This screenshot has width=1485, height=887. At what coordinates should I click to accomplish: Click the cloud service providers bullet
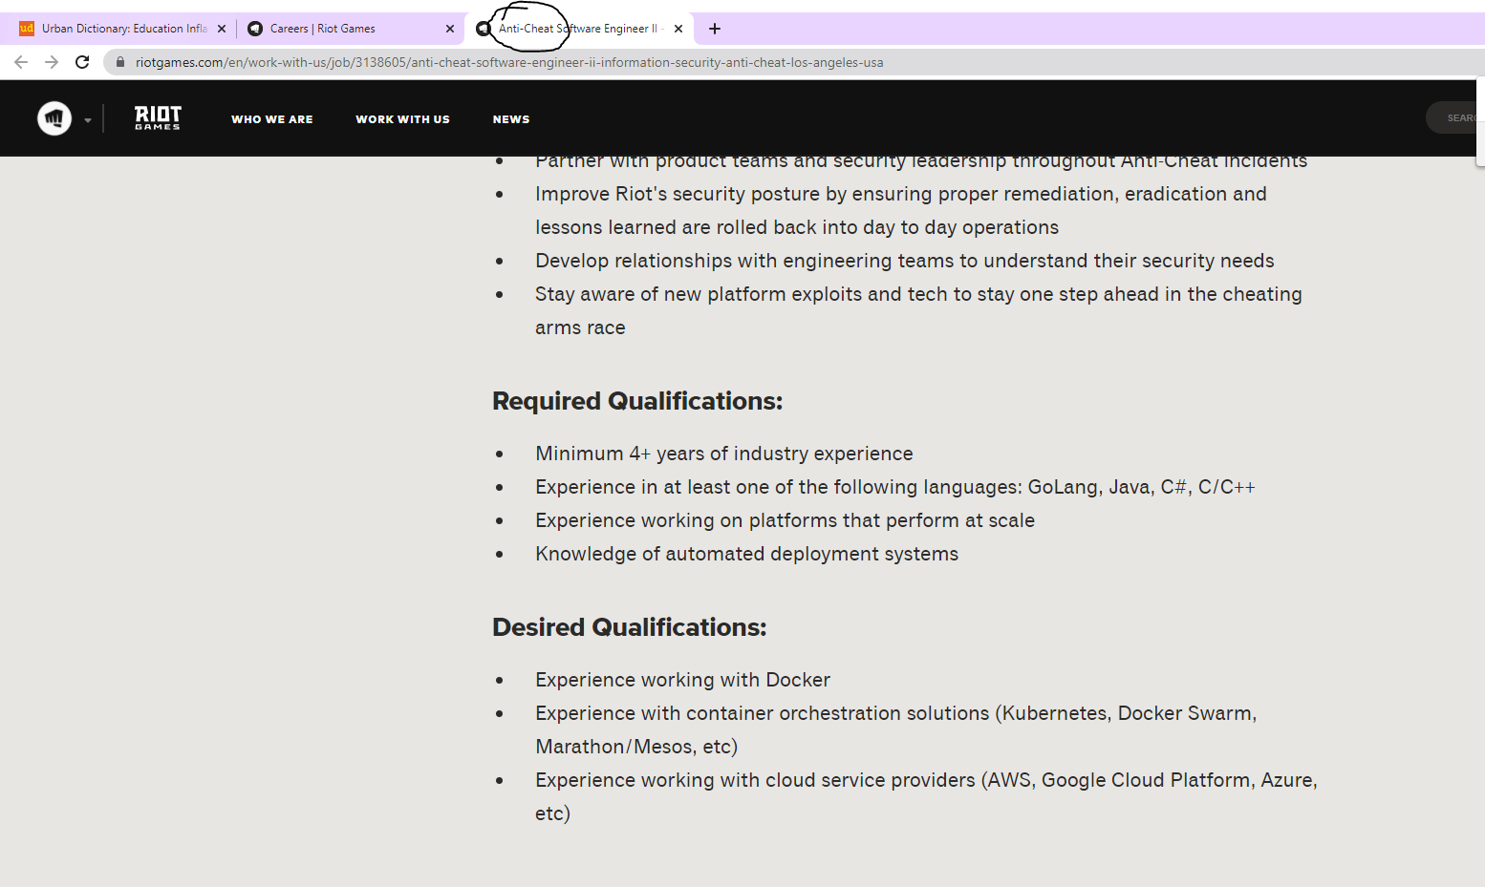pyautogui.click(x=927, y=796)
